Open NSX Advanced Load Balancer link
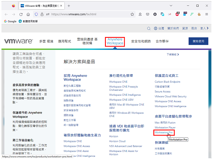214x160 pixels. click(x=126, y=146)
